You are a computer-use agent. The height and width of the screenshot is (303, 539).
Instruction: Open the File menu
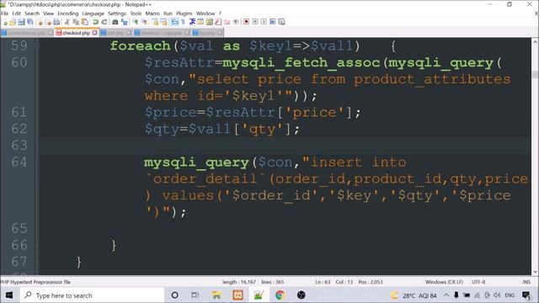click(x=4, y=13)
